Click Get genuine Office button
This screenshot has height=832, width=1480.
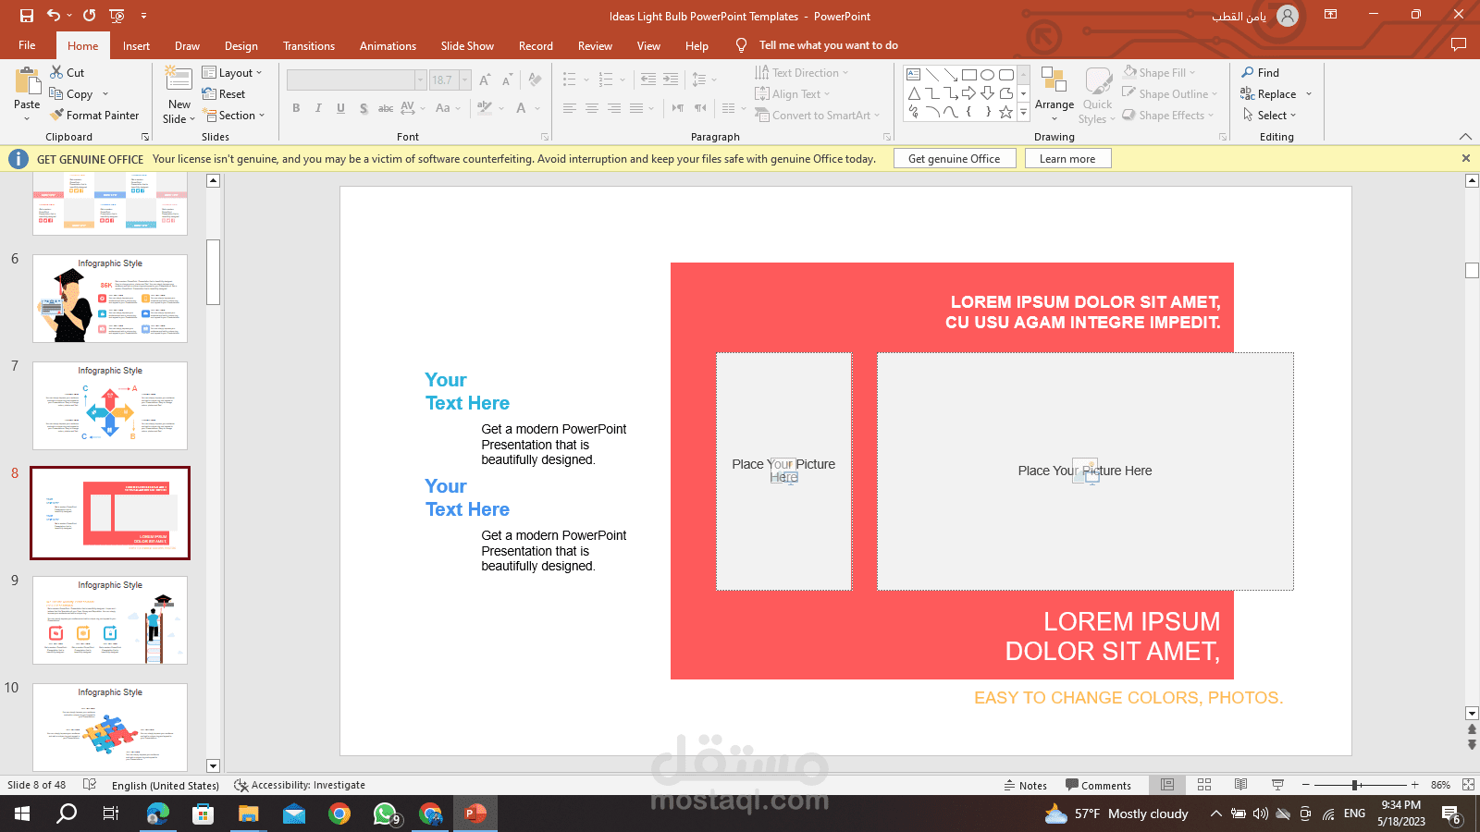(x=955, y=159)
